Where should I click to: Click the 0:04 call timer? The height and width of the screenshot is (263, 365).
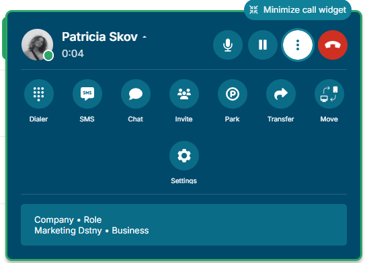click(73, 54)
